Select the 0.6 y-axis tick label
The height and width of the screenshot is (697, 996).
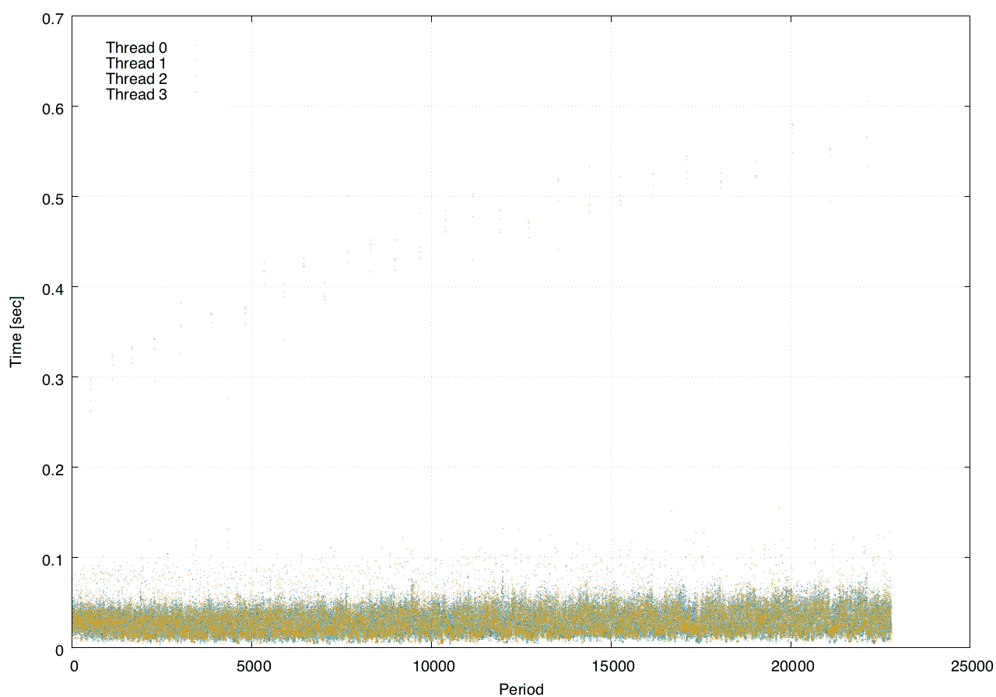(x=52, y=107)
